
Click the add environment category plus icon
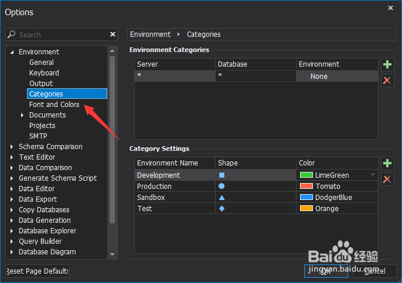coord(387,64)
